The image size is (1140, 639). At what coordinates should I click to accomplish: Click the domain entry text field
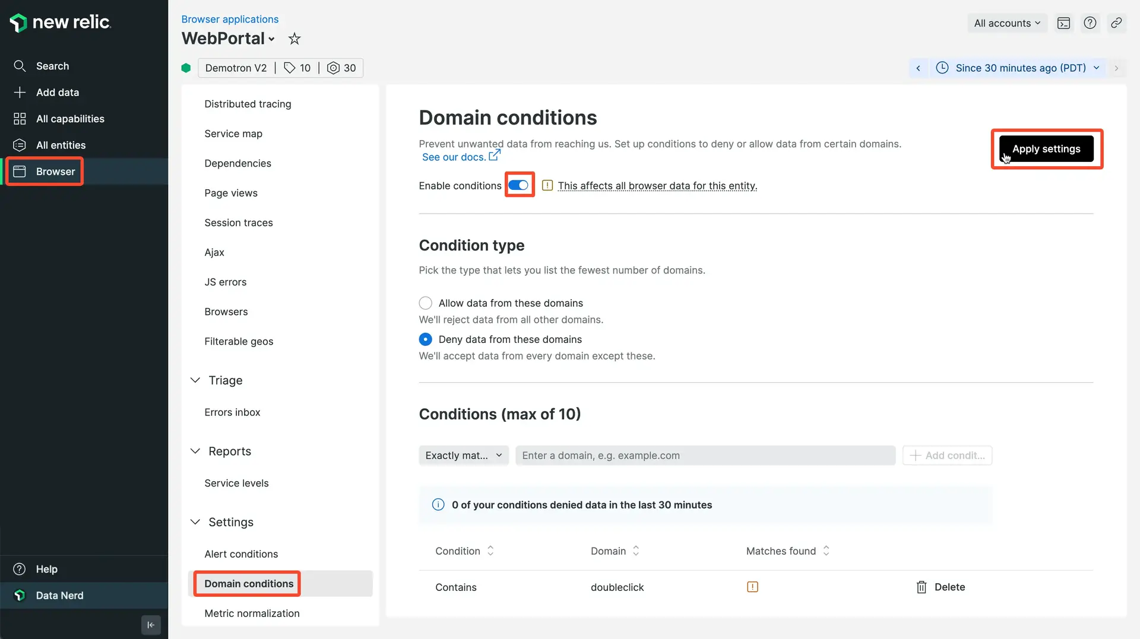pos(705,456)
